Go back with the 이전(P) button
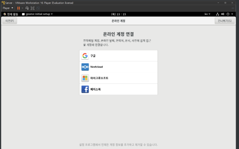Viewport: 239px width, 149px height. coord(10,21)
